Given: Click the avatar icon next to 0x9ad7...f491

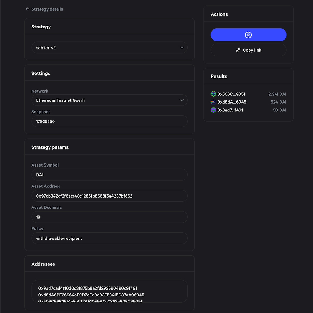Looking at the screenshot, I should click(213, 110).
